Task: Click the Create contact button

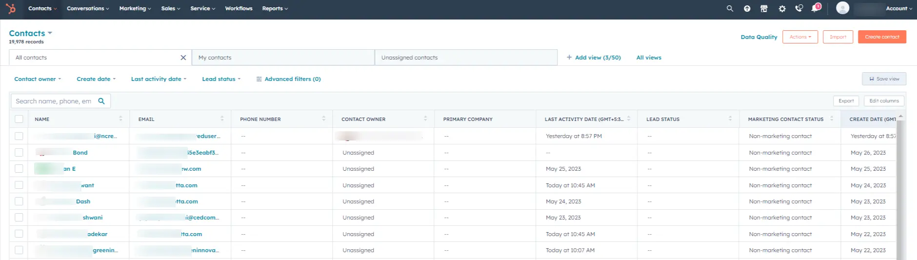Action: [882, 37]
